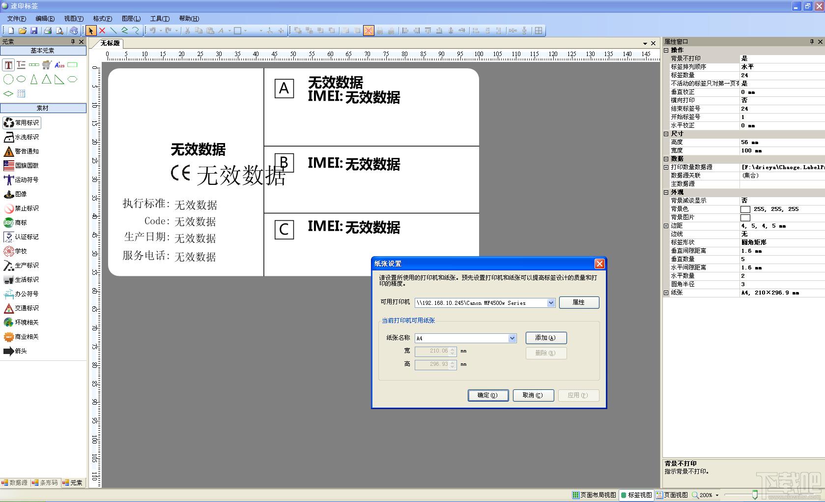Insert a table grid element
This screenshot has height=502, width=825.
tap(21, 93)
